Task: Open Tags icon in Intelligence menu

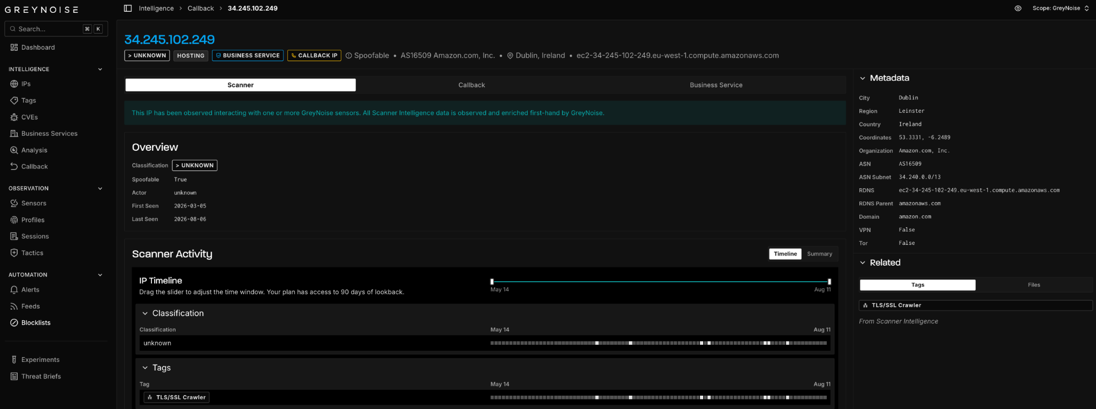Action: click(x=14, y=101)
